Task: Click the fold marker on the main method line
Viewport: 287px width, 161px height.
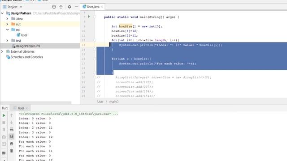Action: pyautogui.click(x=95, y=17)
